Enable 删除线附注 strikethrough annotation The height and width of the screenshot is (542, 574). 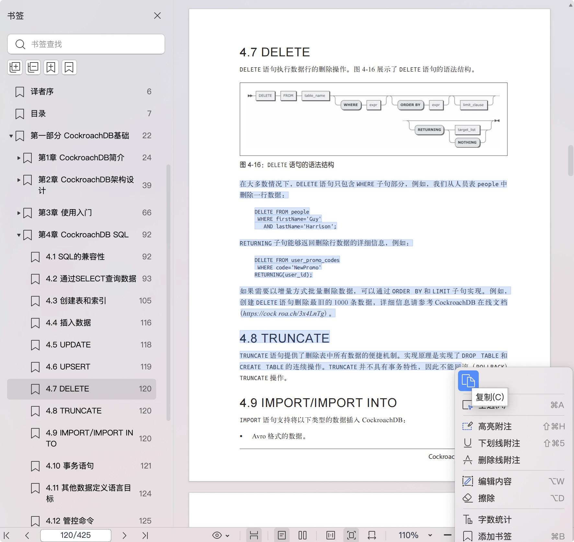[498, 460]
